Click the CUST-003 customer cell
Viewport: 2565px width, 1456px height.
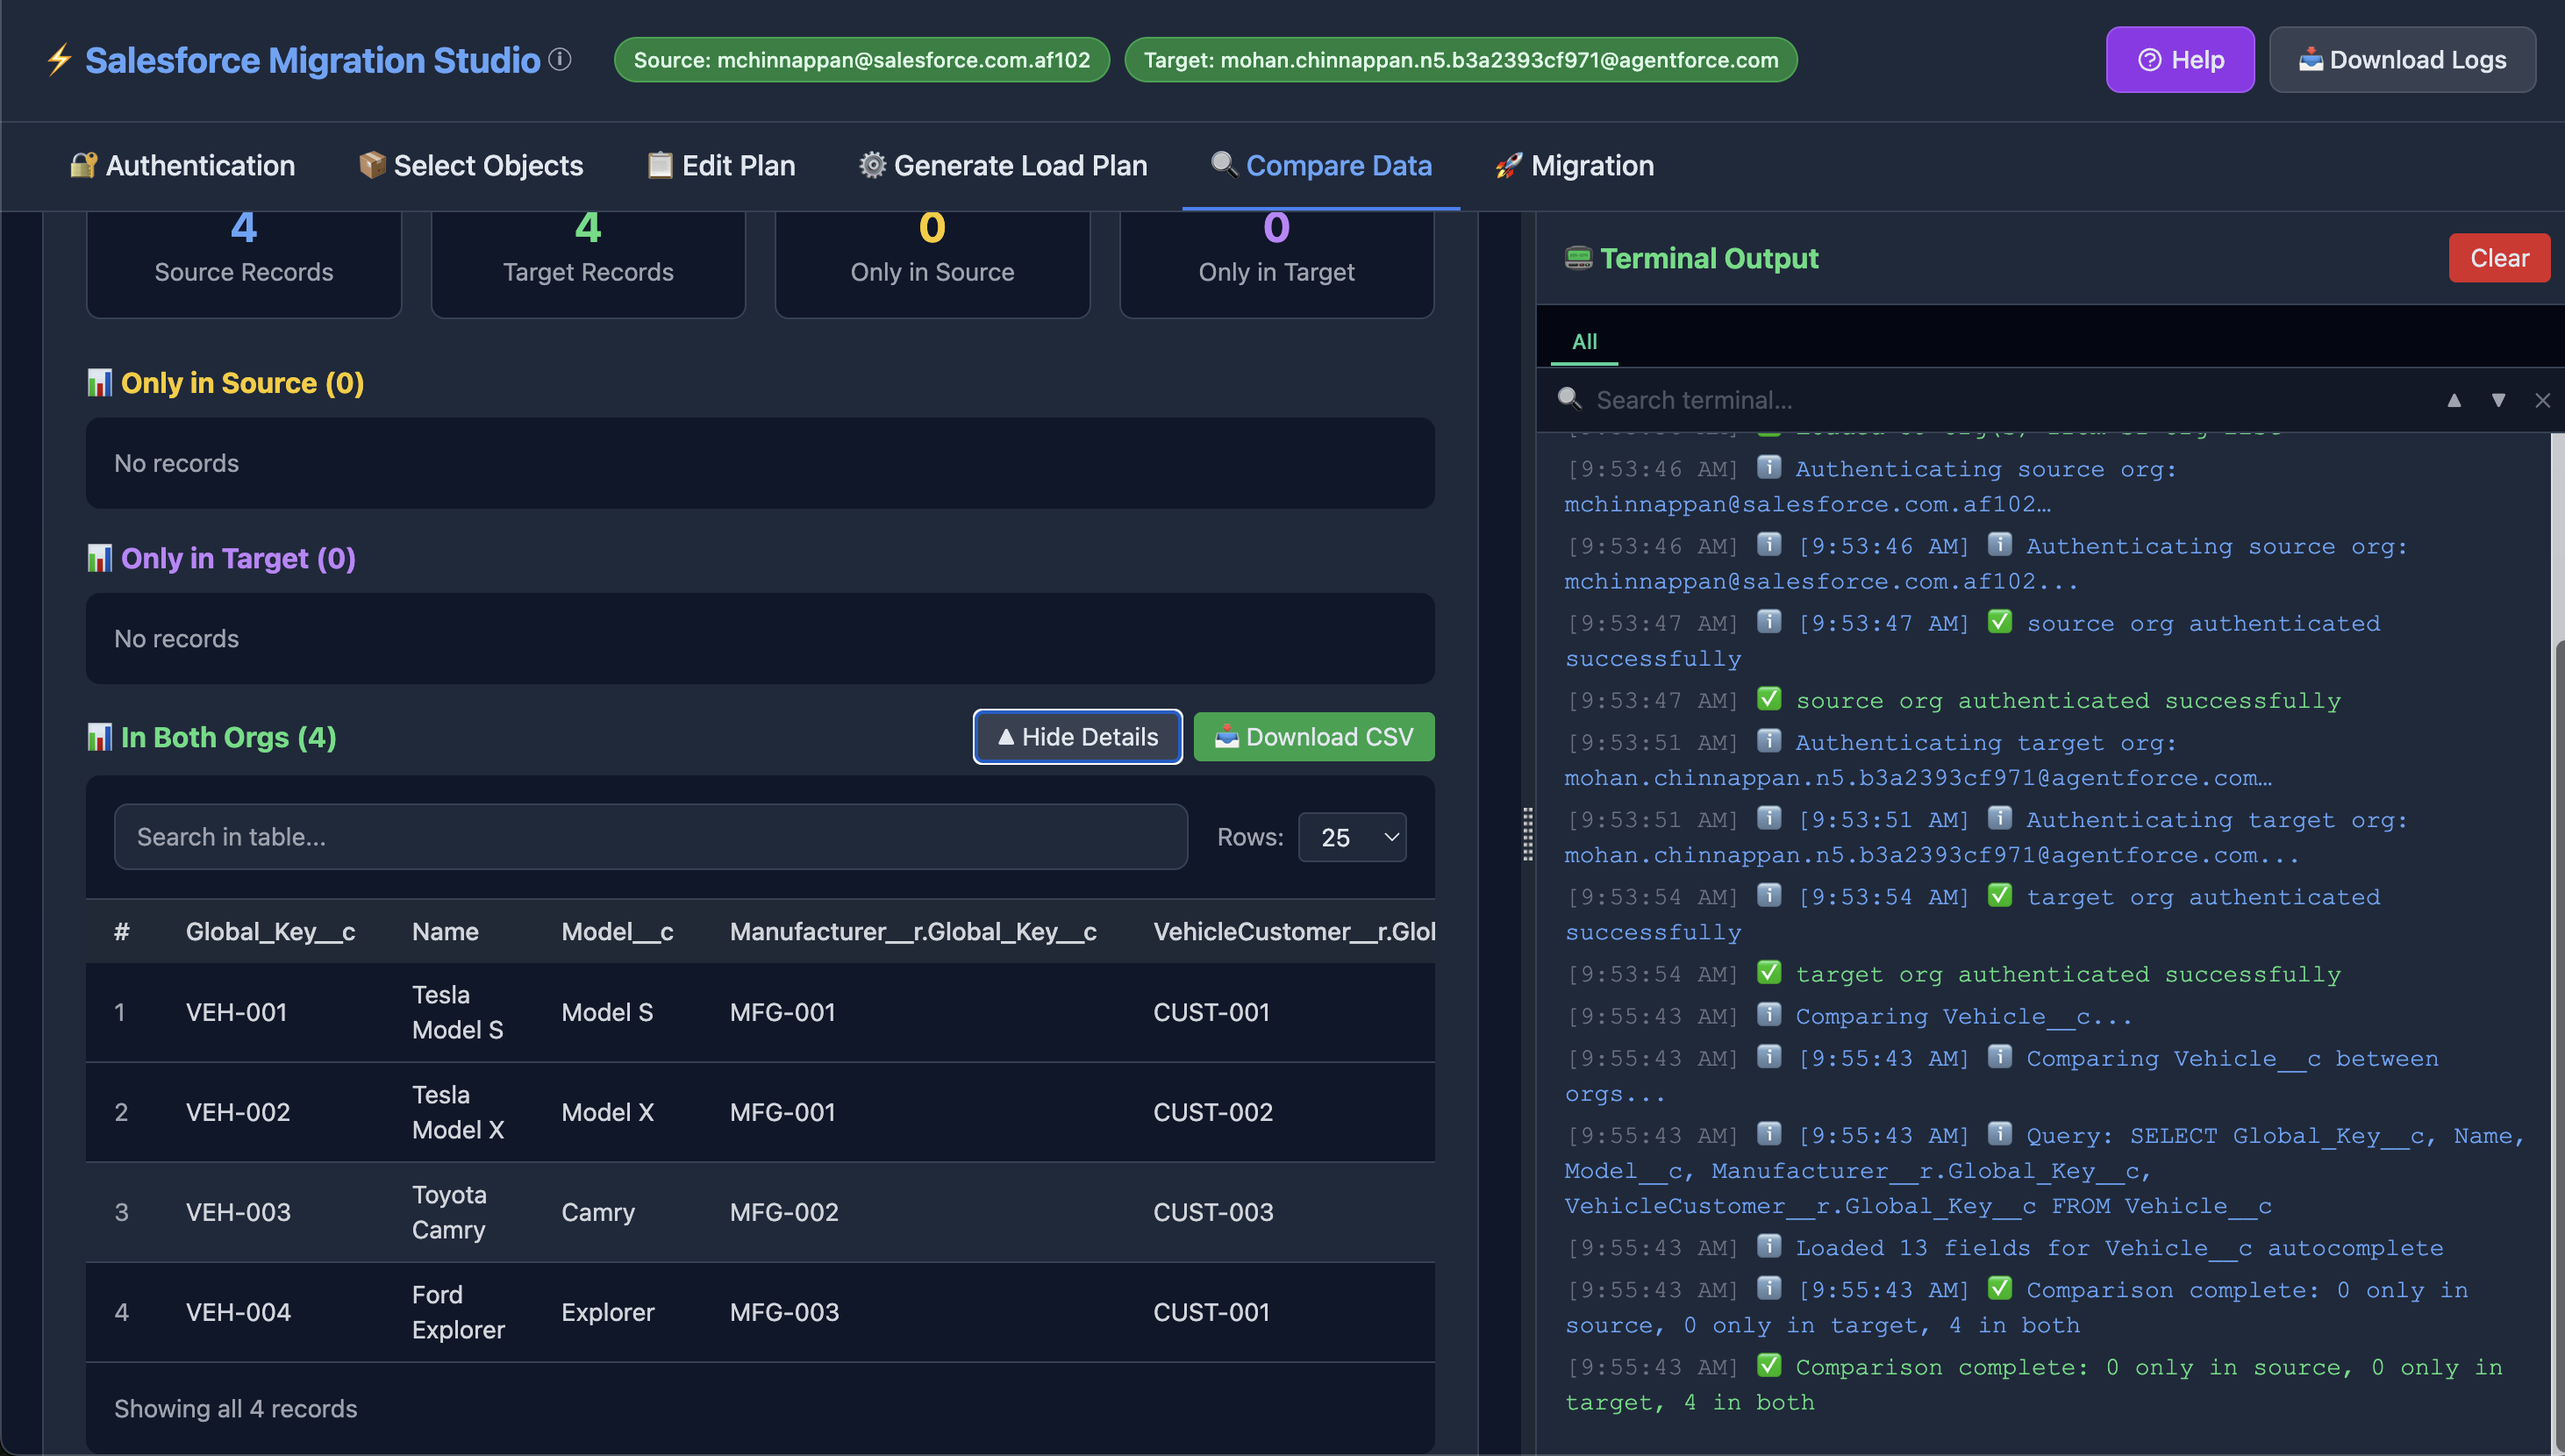point(1213,1212)
